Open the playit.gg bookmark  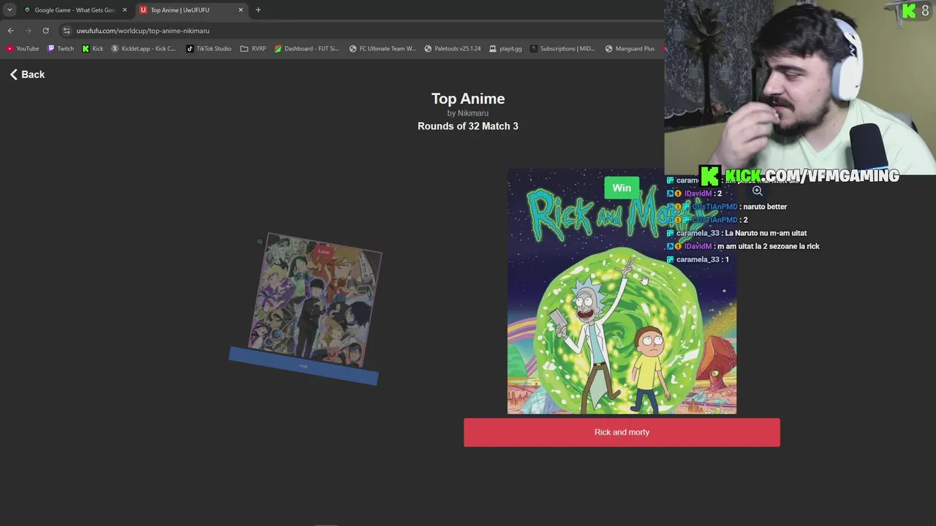tap(505, 49)
